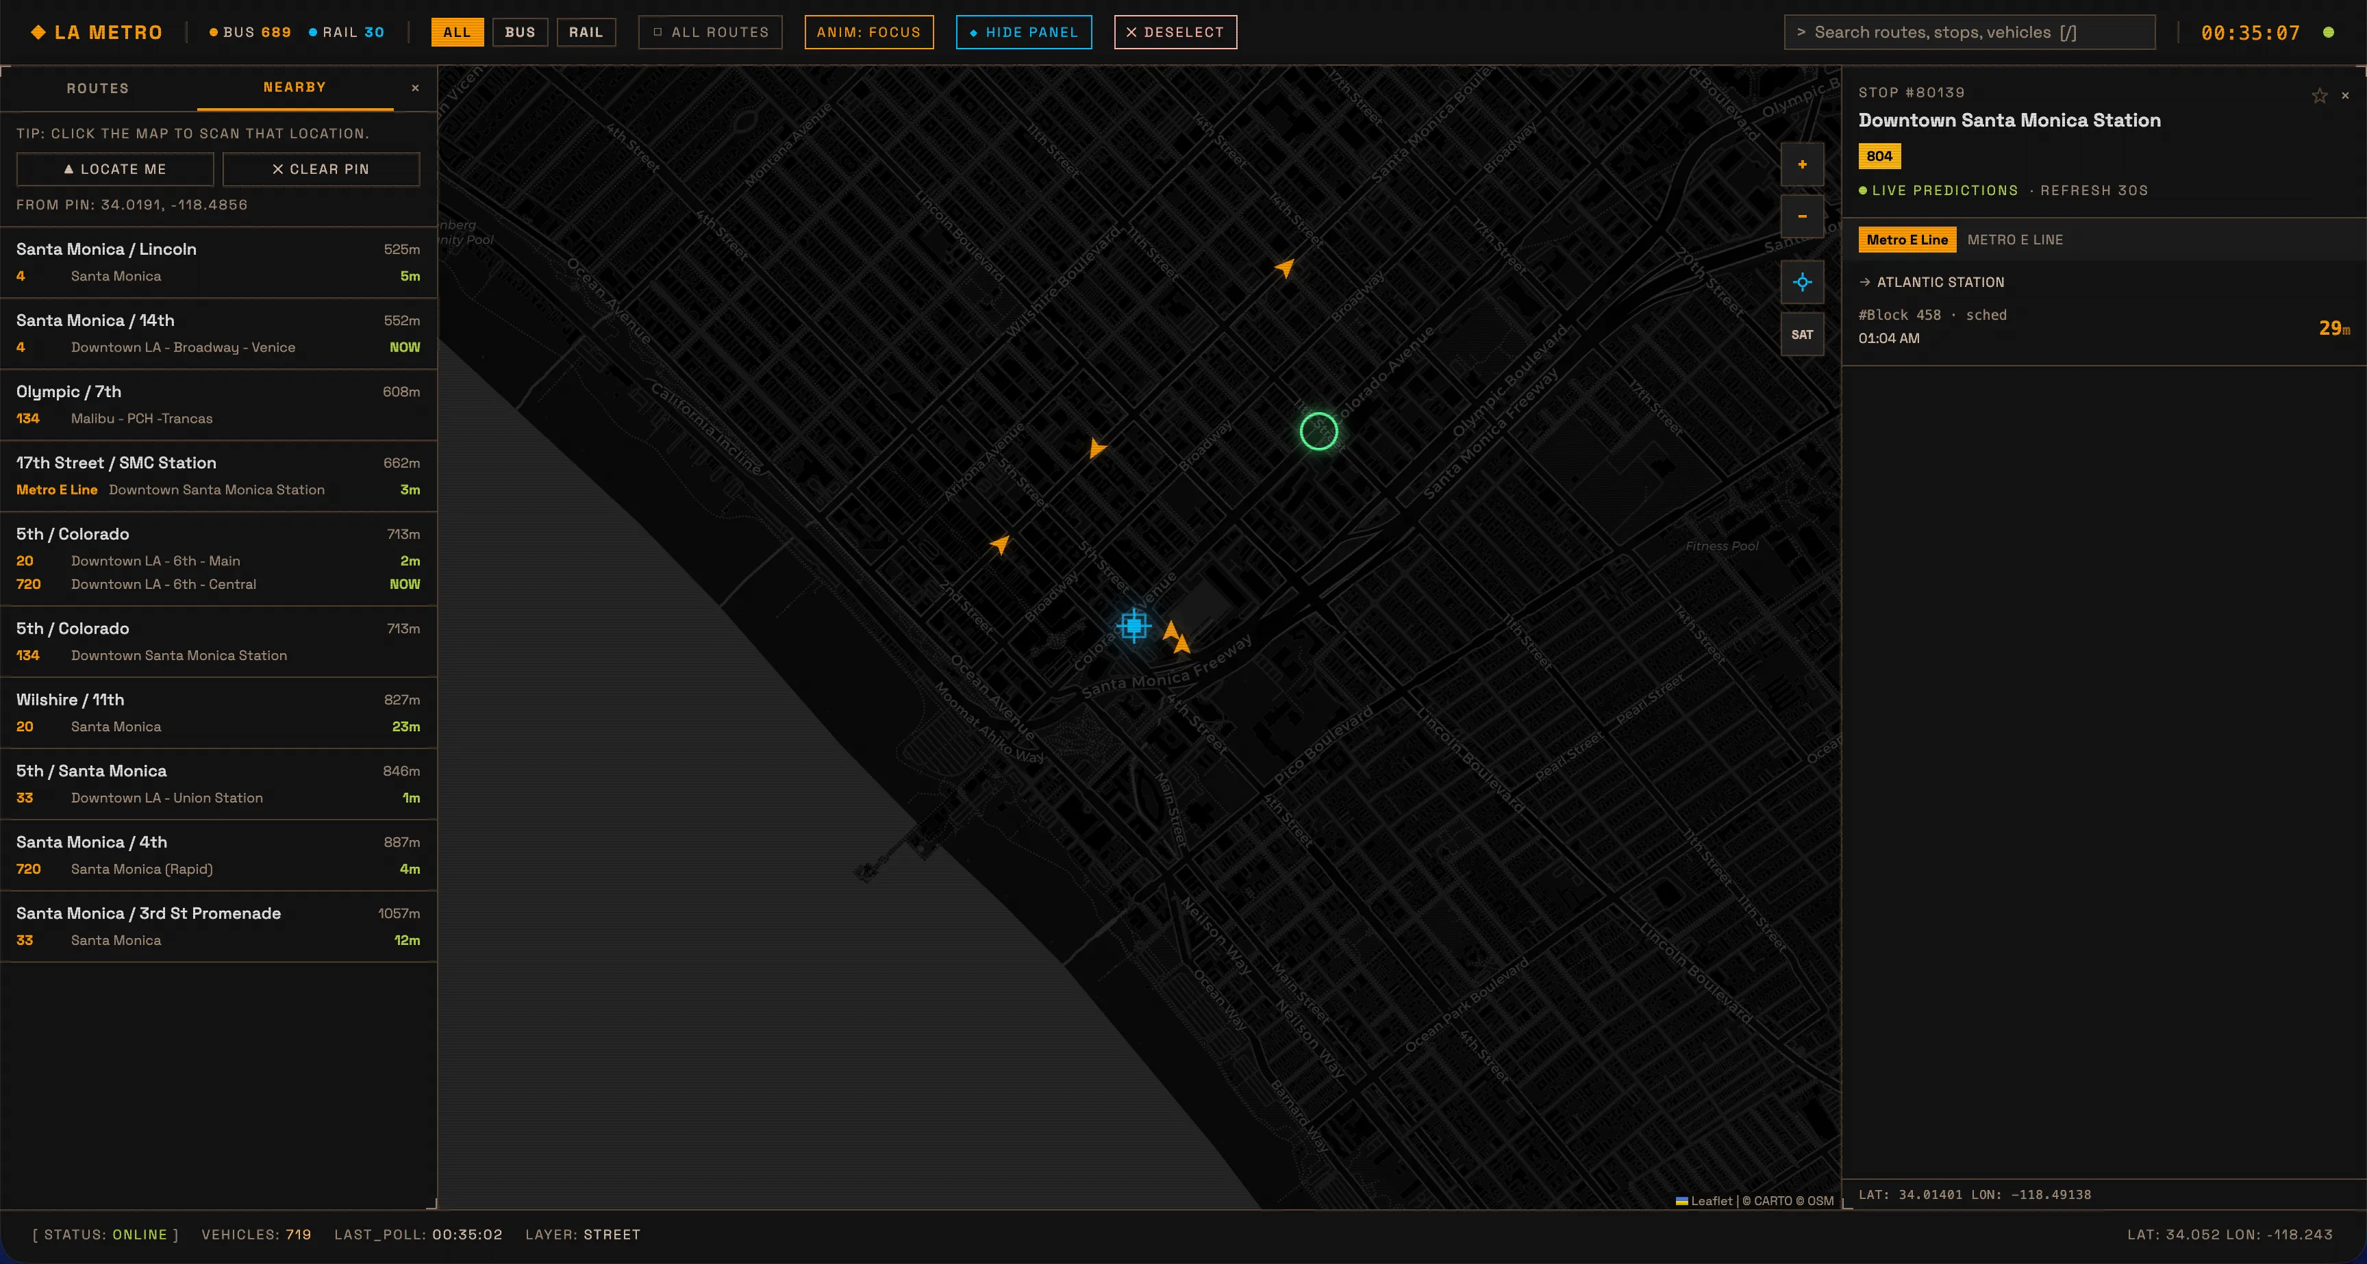This screenshot has height=1264, width=2367.
Task: Click the 804 route badge
Action: coord(1879,156)
